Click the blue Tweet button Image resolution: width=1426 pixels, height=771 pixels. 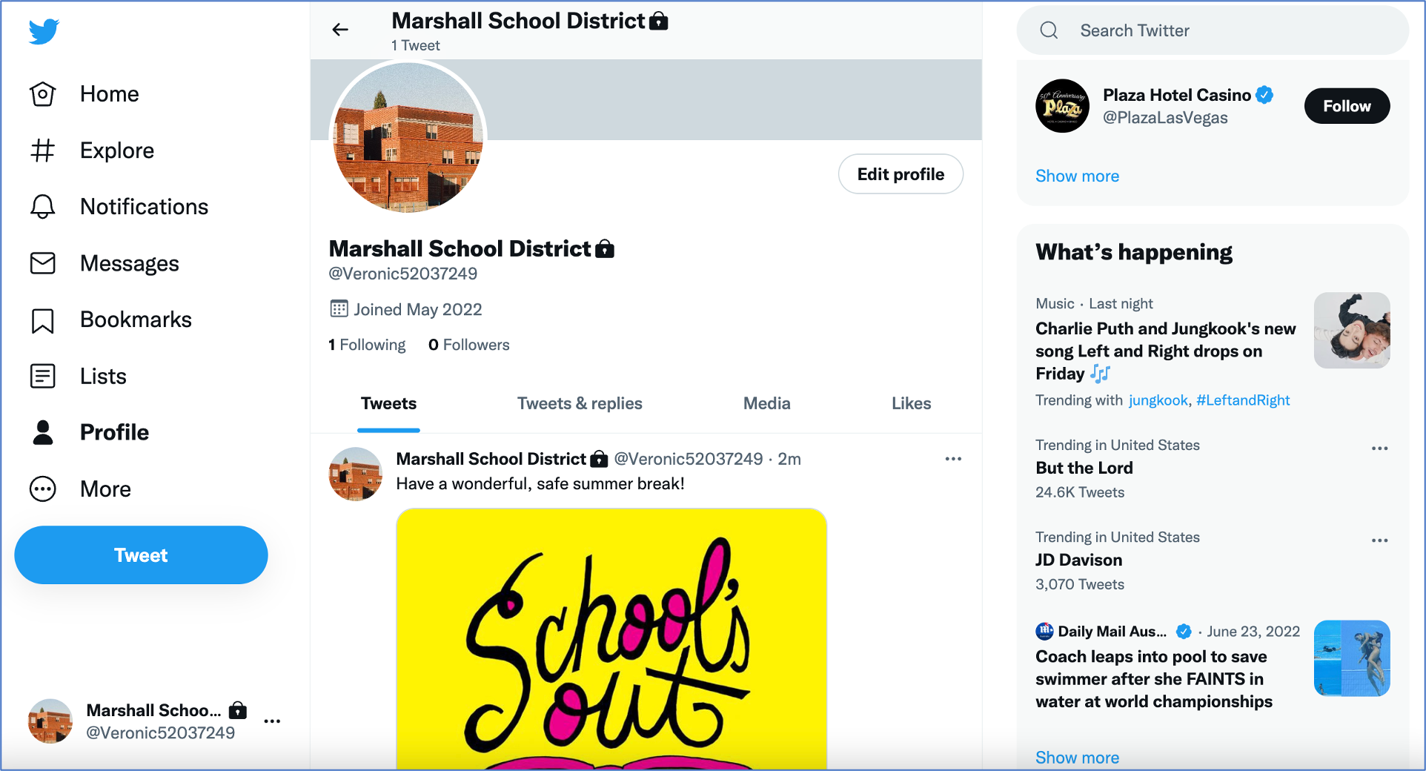tap(141, 555)
